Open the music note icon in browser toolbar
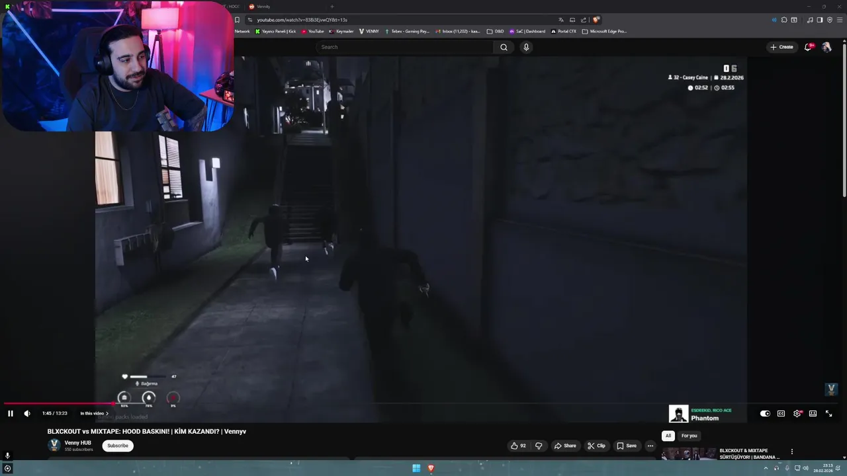This screenshot has height=476, width=847. coord(810,20)
